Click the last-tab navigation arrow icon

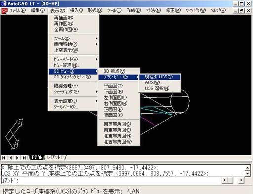click(24, 158)
